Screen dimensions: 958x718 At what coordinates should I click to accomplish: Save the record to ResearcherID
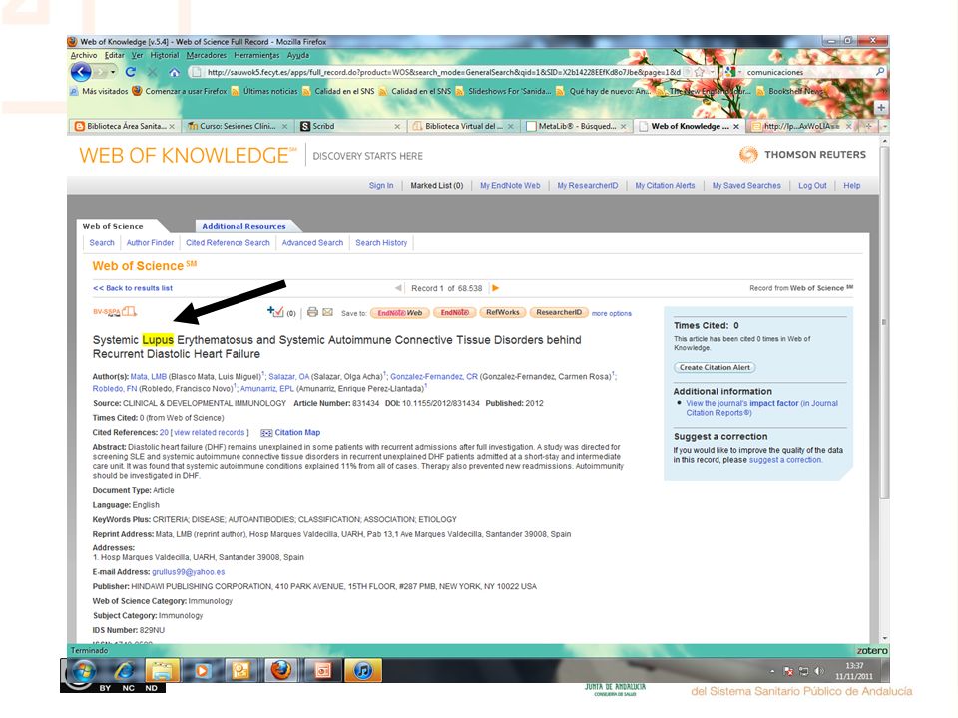pos(559,312)
